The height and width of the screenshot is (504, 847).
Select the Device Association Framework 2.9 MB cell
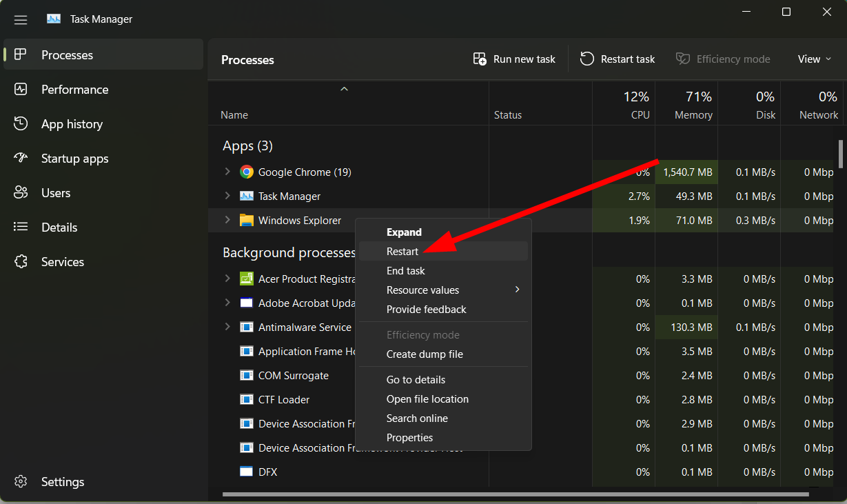click(x=686, y=423)
